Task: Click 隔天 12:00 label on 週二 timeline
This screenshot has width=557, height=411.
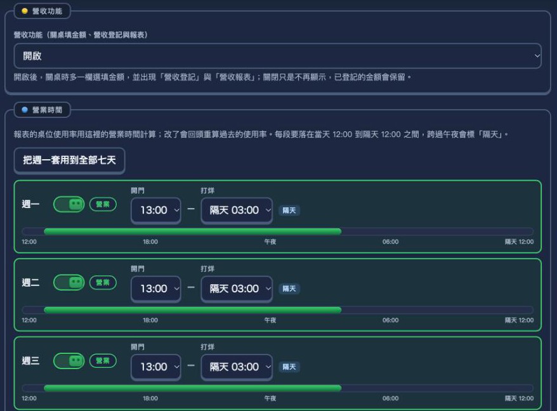Action: [520, 320]
